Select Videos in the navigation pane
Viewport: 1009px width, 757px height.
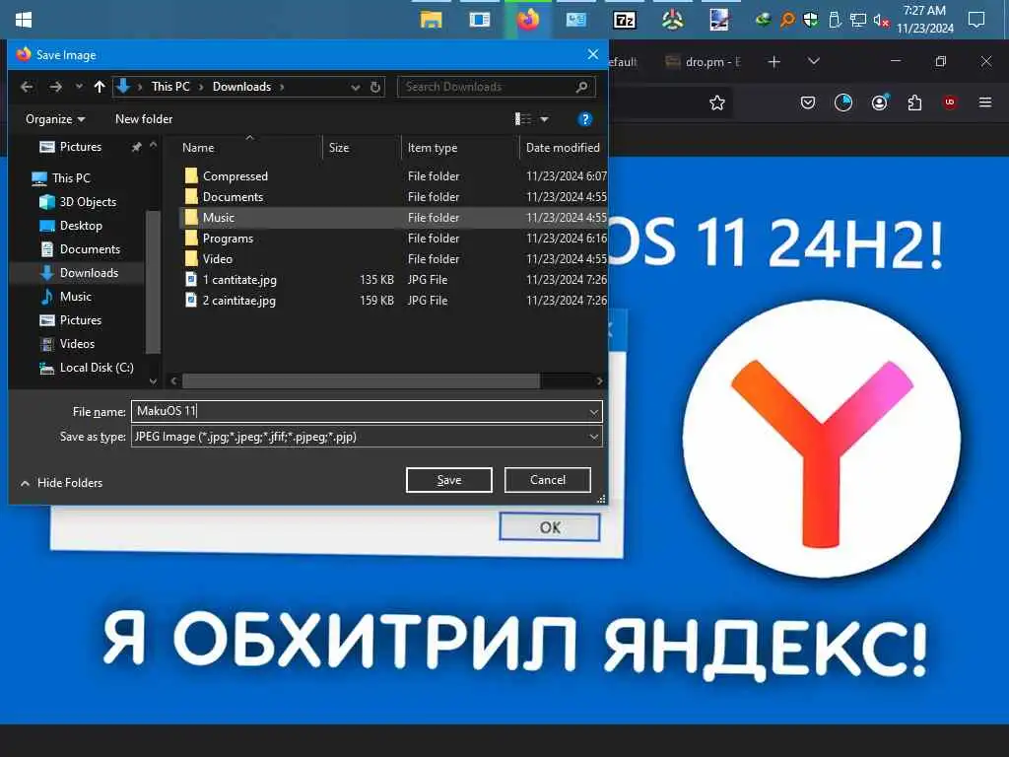coord(68,344)
